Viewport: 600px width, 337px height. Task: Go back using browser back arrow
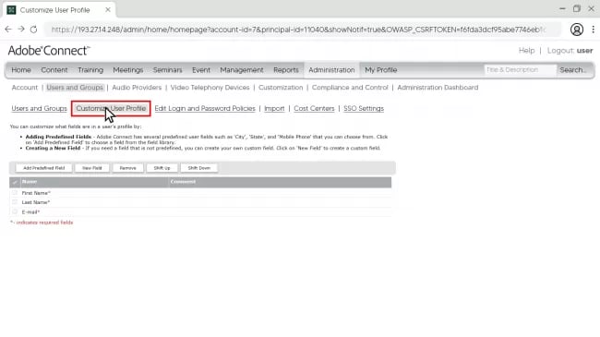(8, 30)
